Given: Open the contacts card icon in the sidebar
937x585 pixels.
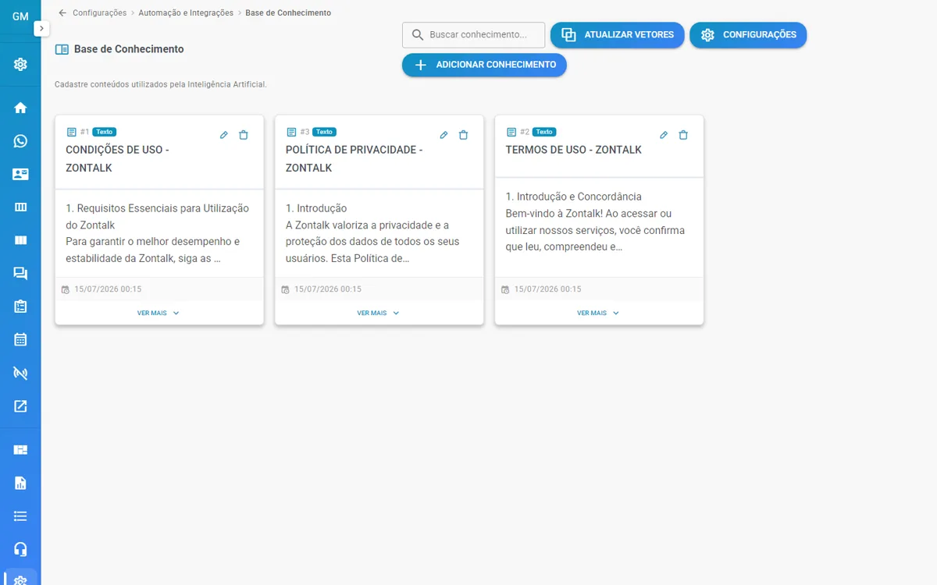Looking at the screenshot, I should 20,175.
